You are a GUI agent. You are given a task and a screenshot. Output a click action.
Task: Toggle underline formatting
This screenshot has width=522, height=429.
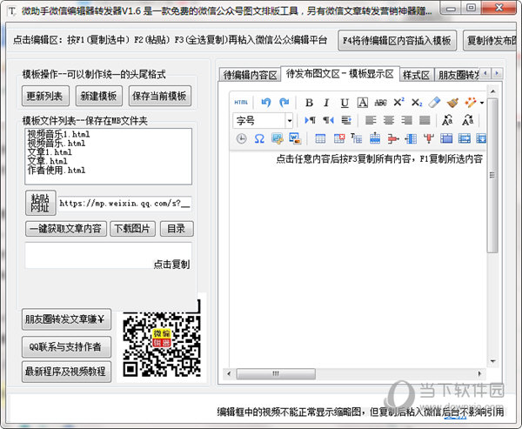tap(345, 103)
